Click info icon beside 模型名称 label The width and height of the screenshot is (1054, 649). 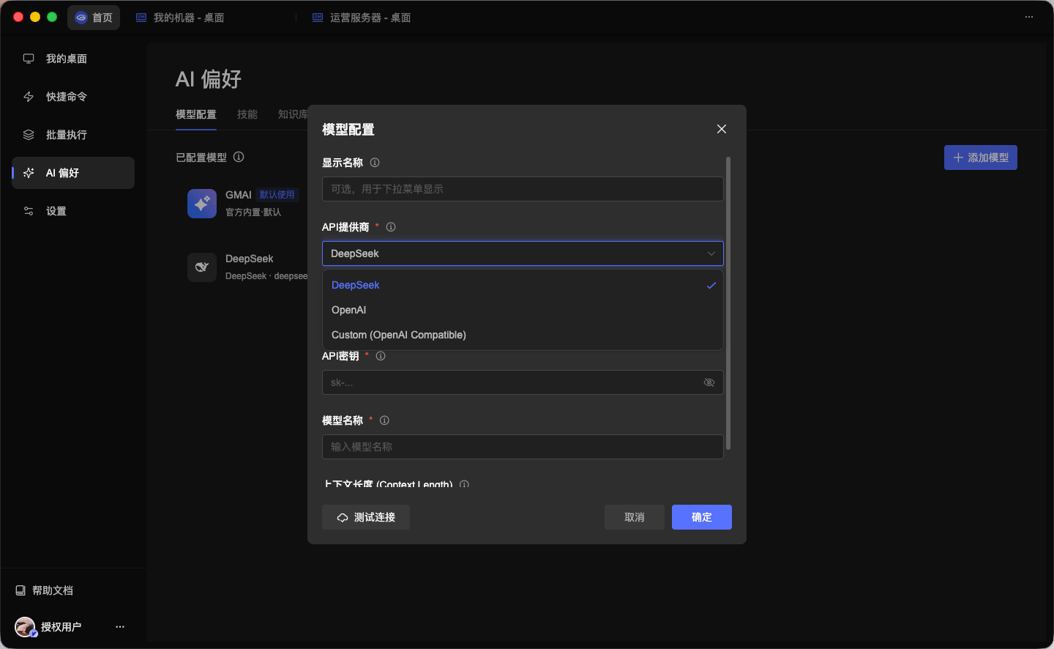click(x=384, y=420)
